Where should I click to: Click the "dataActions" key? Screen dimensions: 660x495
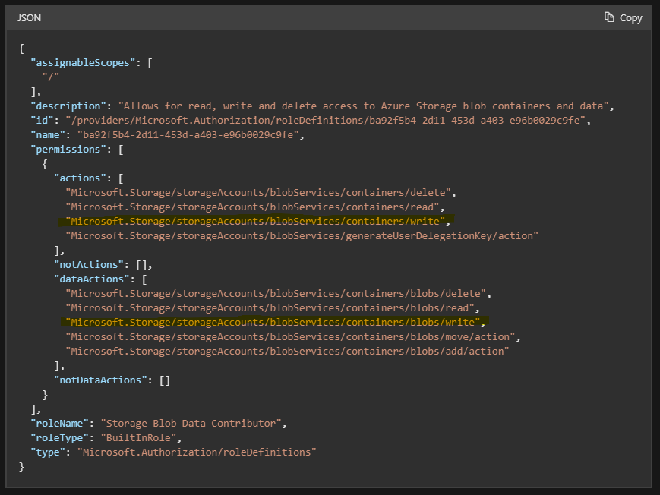point(92,279)
